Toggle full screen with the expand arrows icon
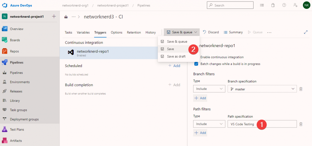 [306, 32]
